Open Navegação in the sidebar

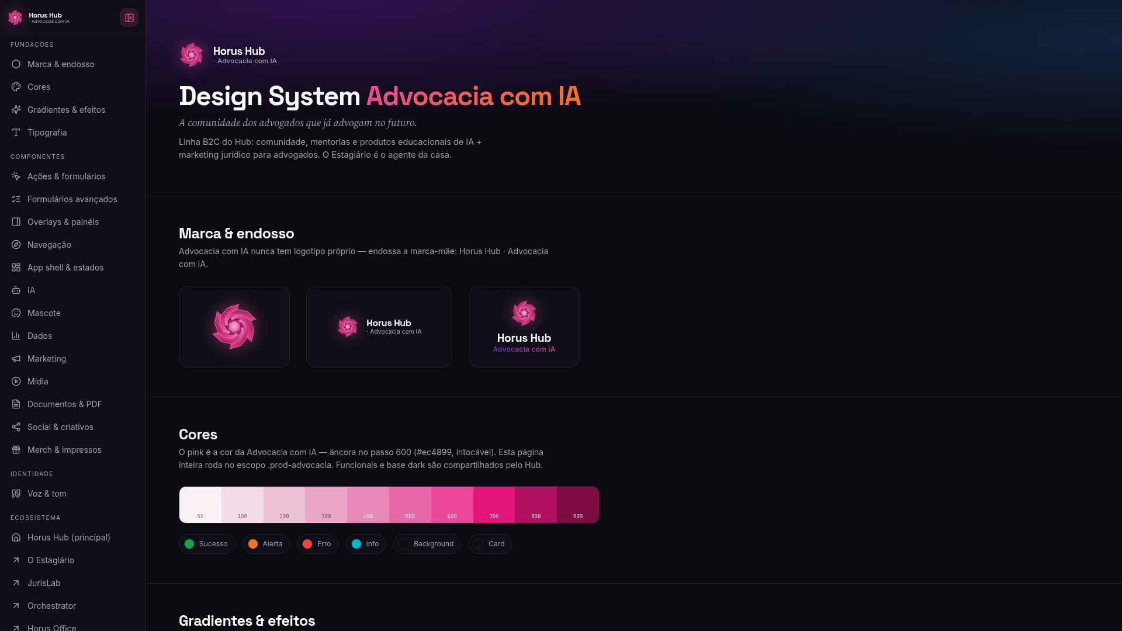point(72,245)
